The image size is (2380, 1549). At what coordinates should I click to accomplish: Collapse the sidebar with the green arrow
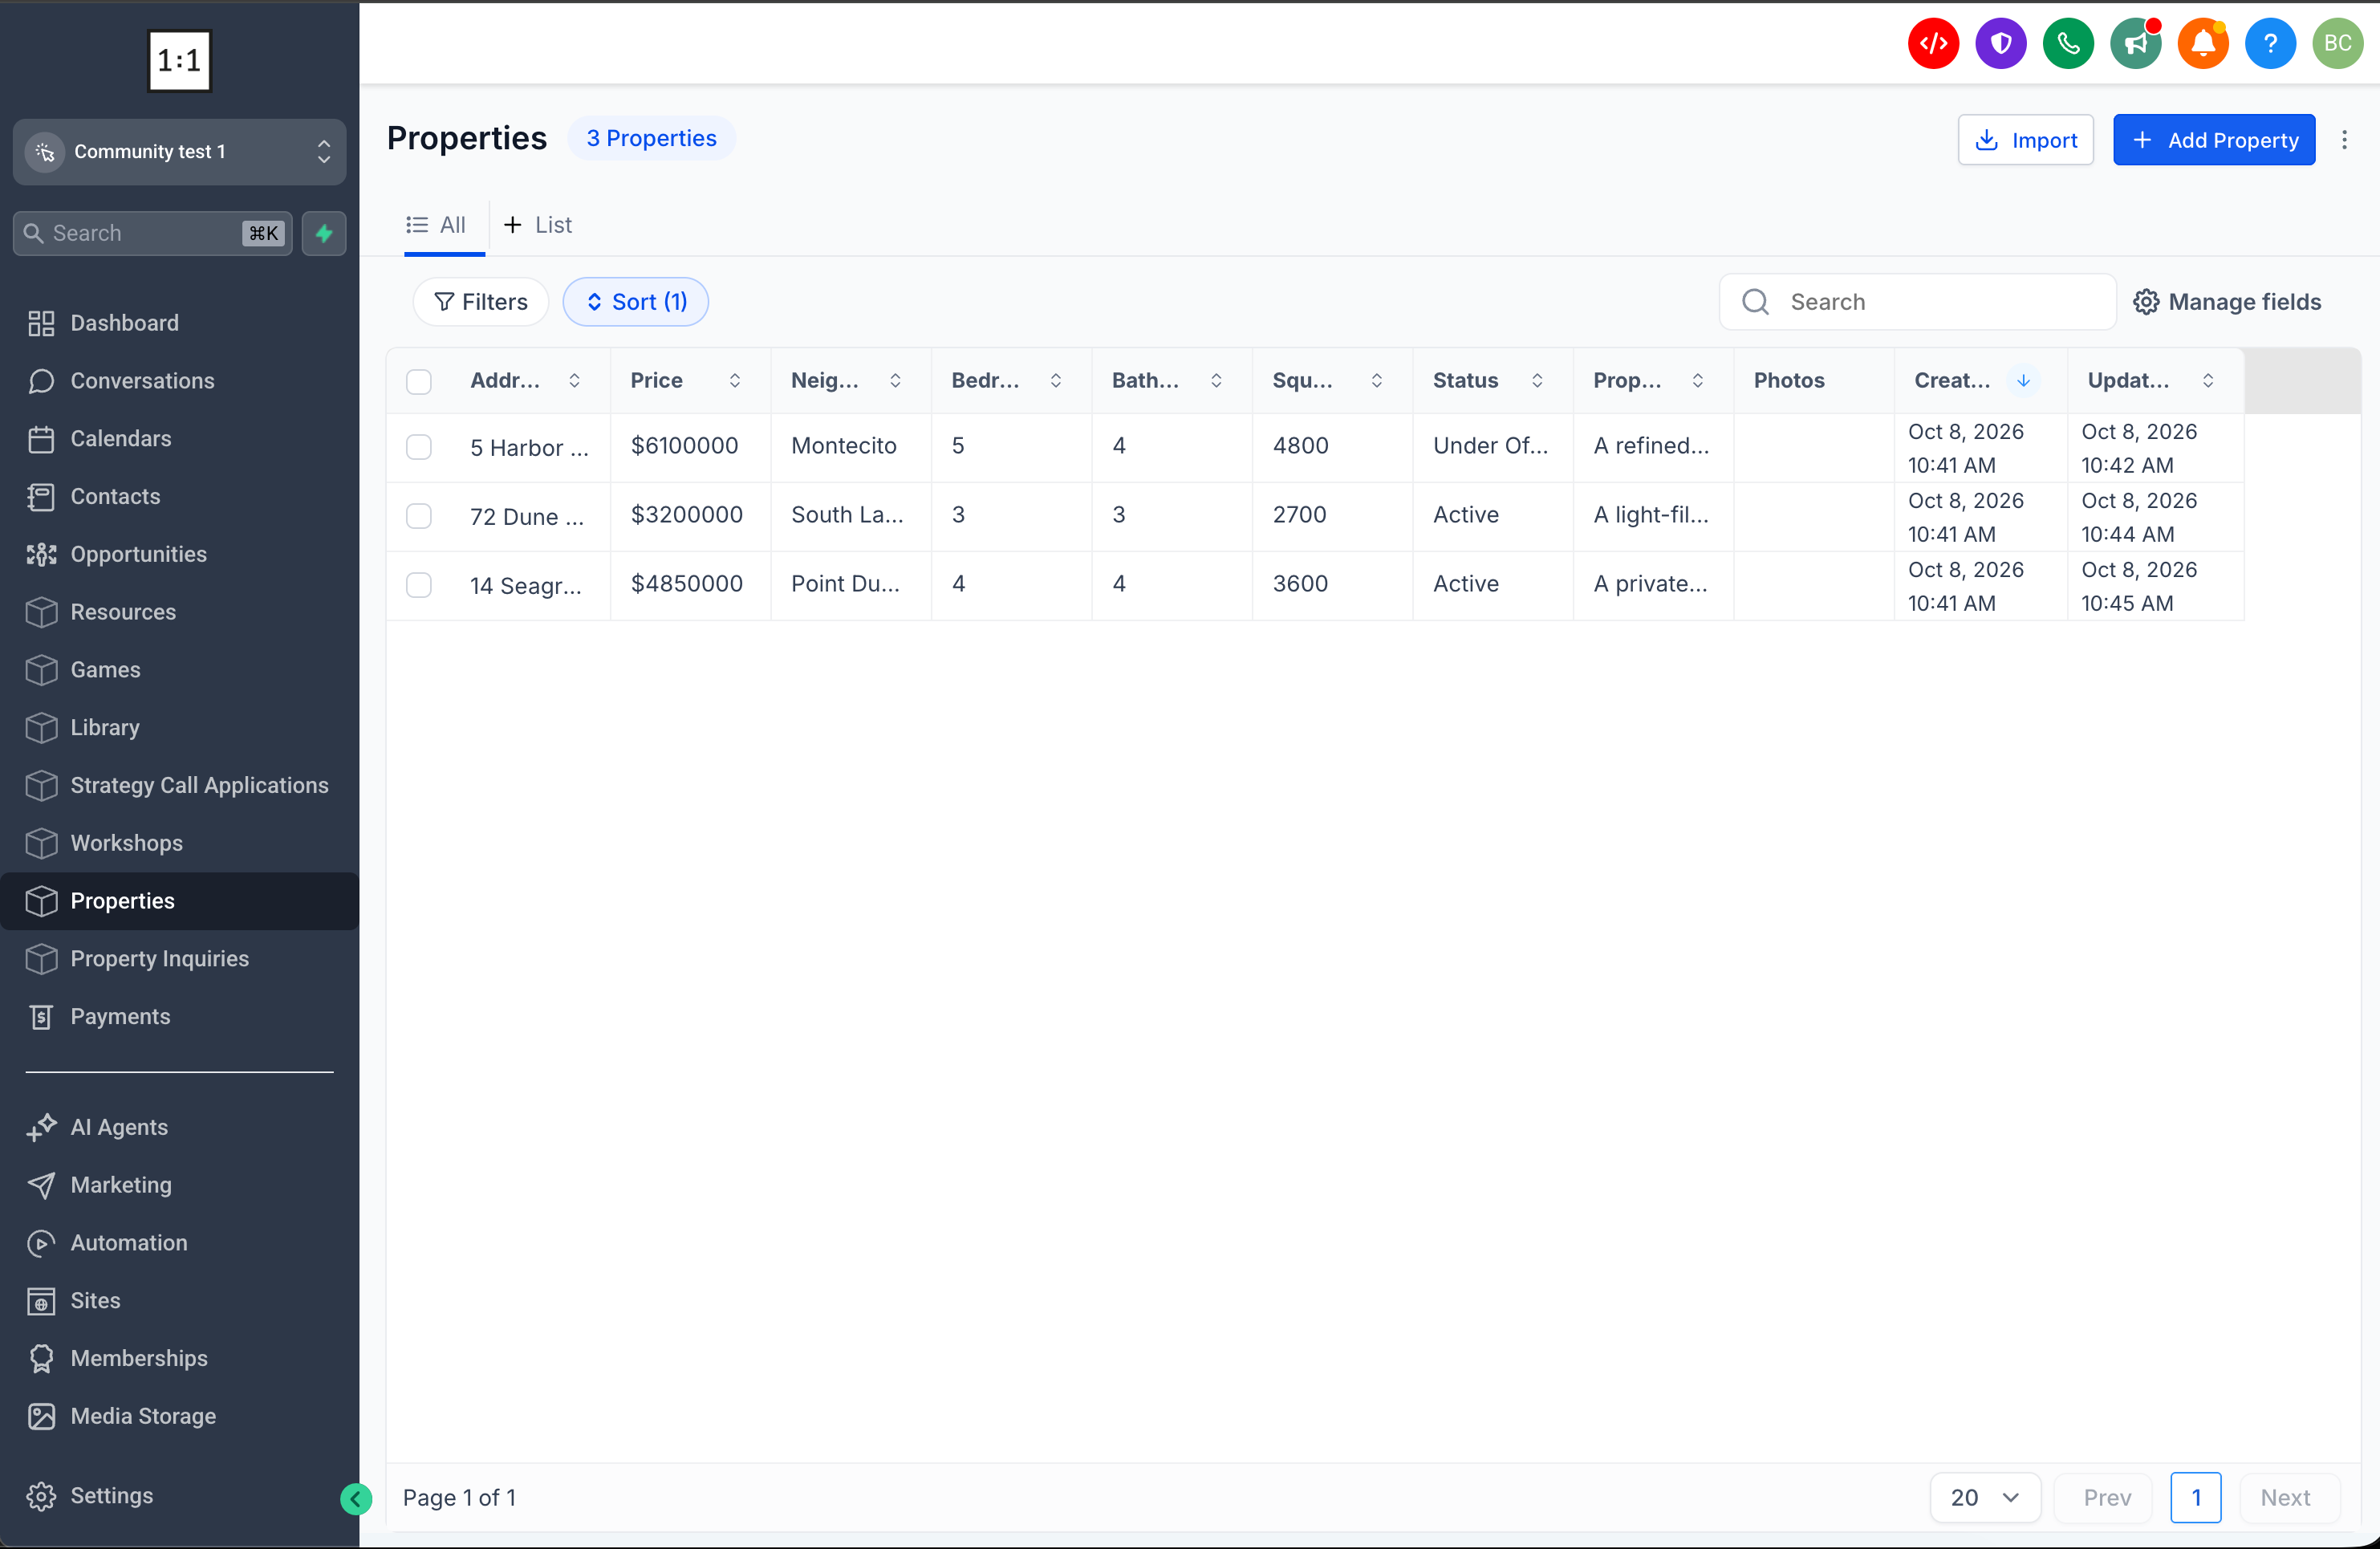tap(356, 1498)
